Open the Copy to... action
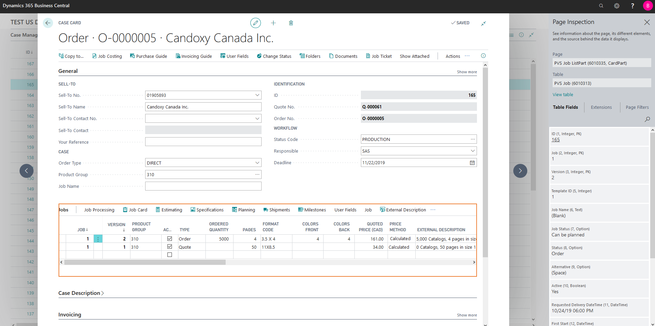This screenshot has width=655, height=326. point(71,56)
